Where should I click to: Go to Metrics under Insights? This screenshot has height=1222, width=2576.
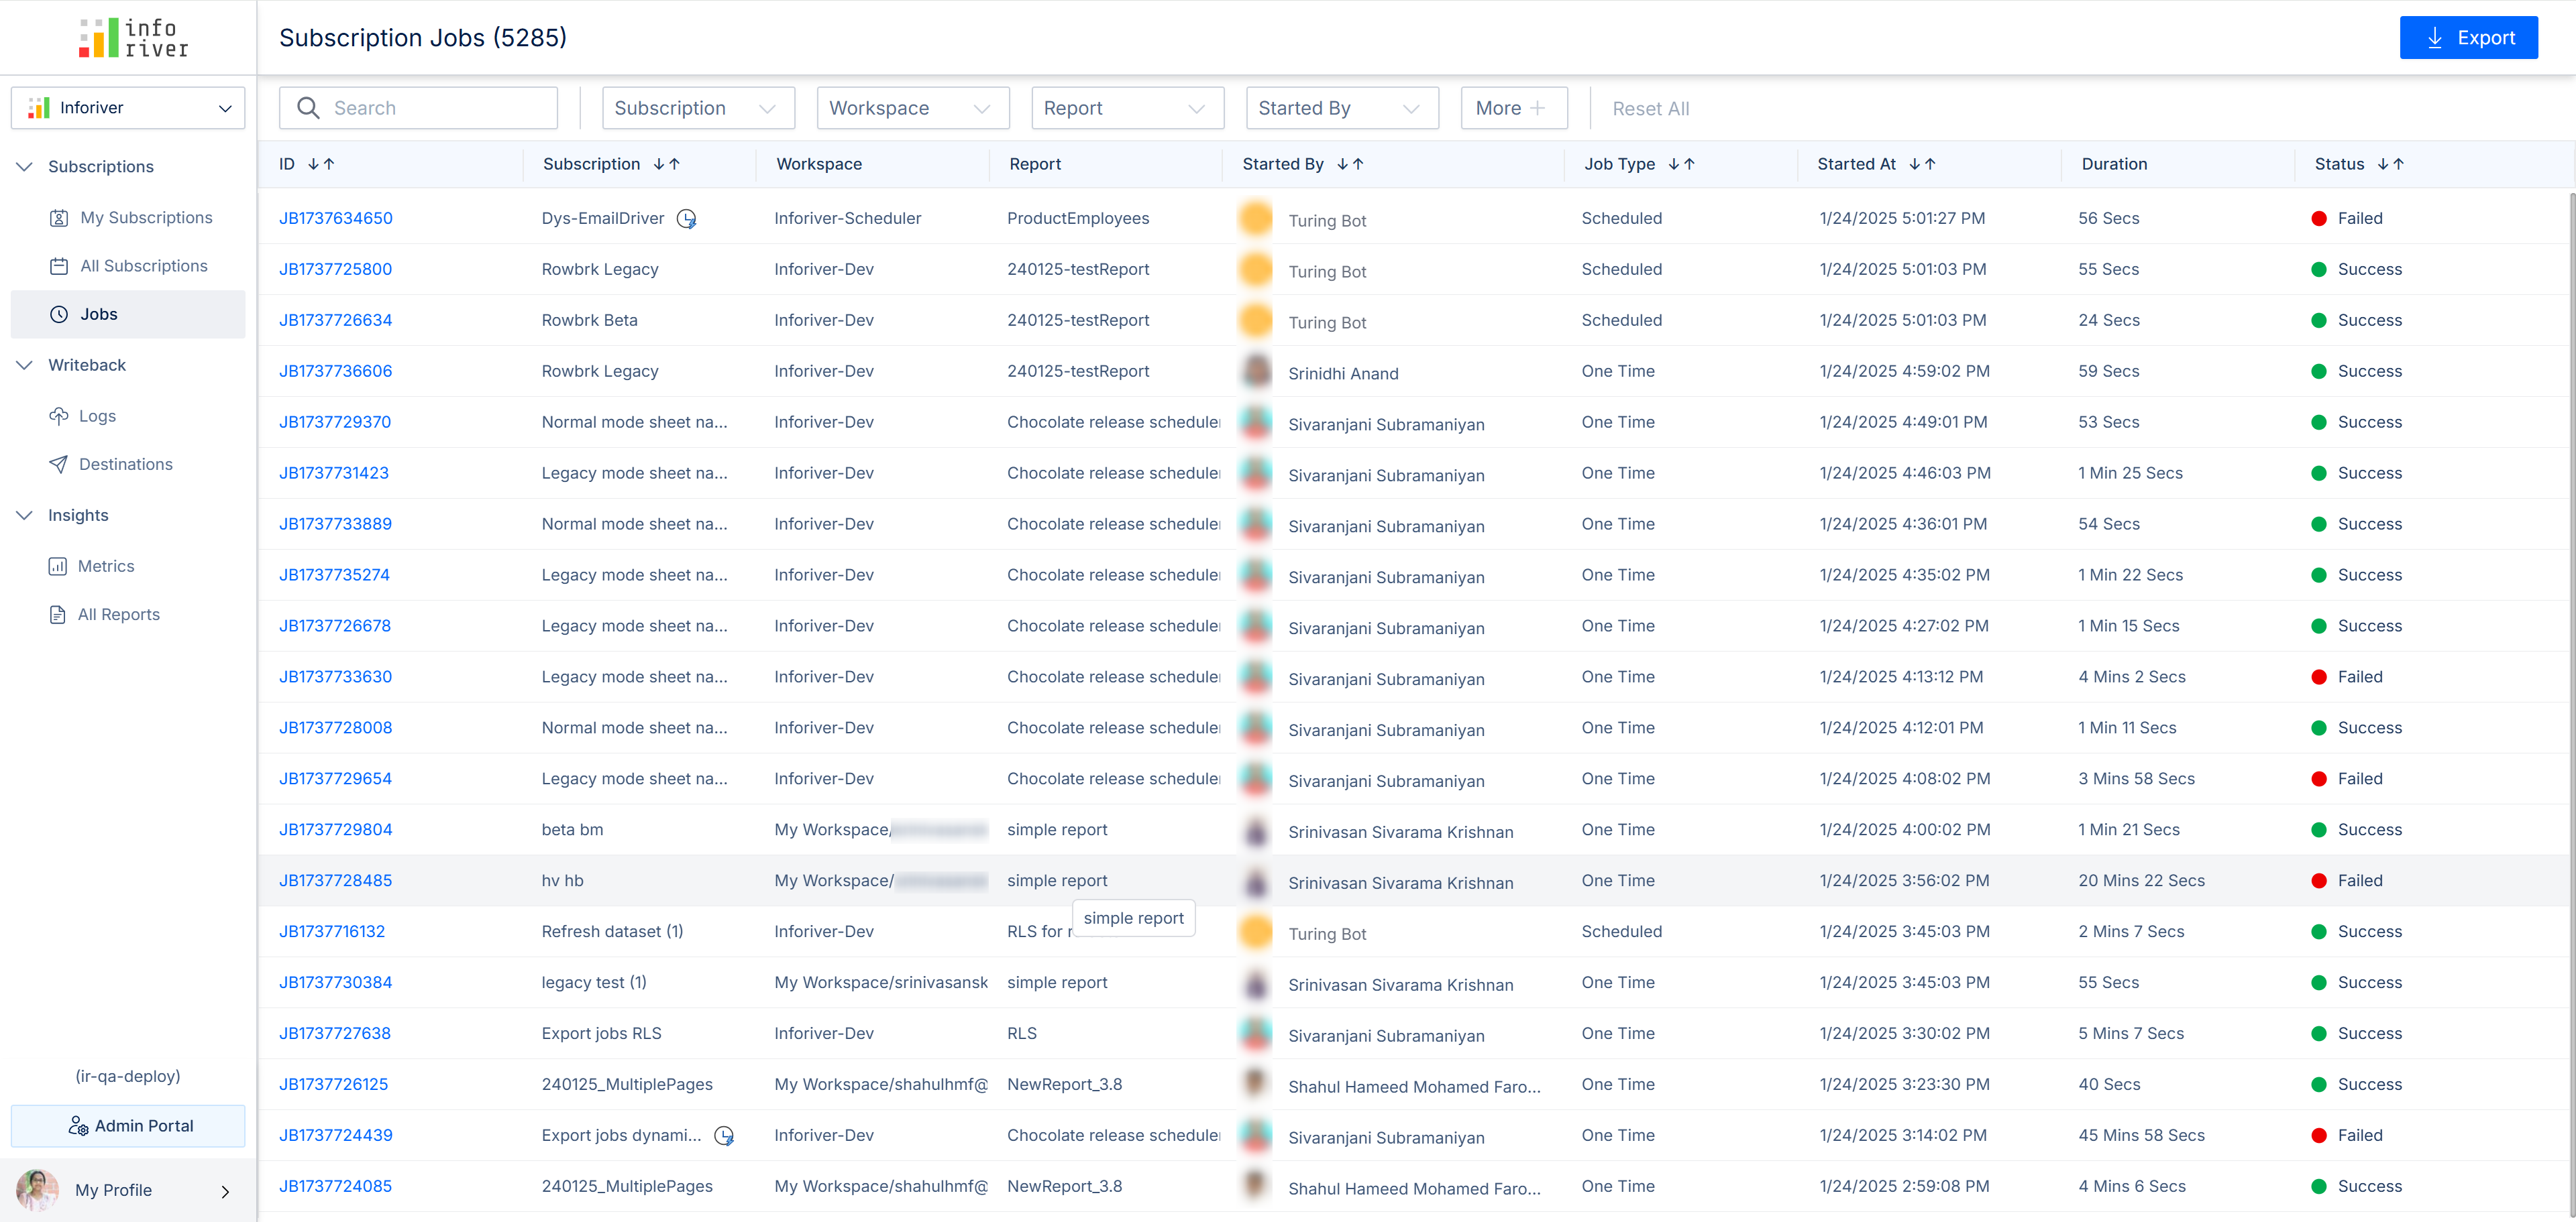click(106, 566)
